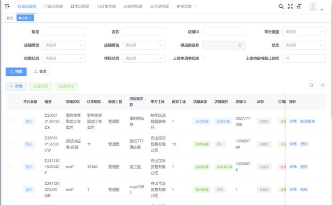Image resolution: width=332 pixels, height=205 pixels.
Task: Close the 店铺 tab with its X
Action: coord(30,18)
